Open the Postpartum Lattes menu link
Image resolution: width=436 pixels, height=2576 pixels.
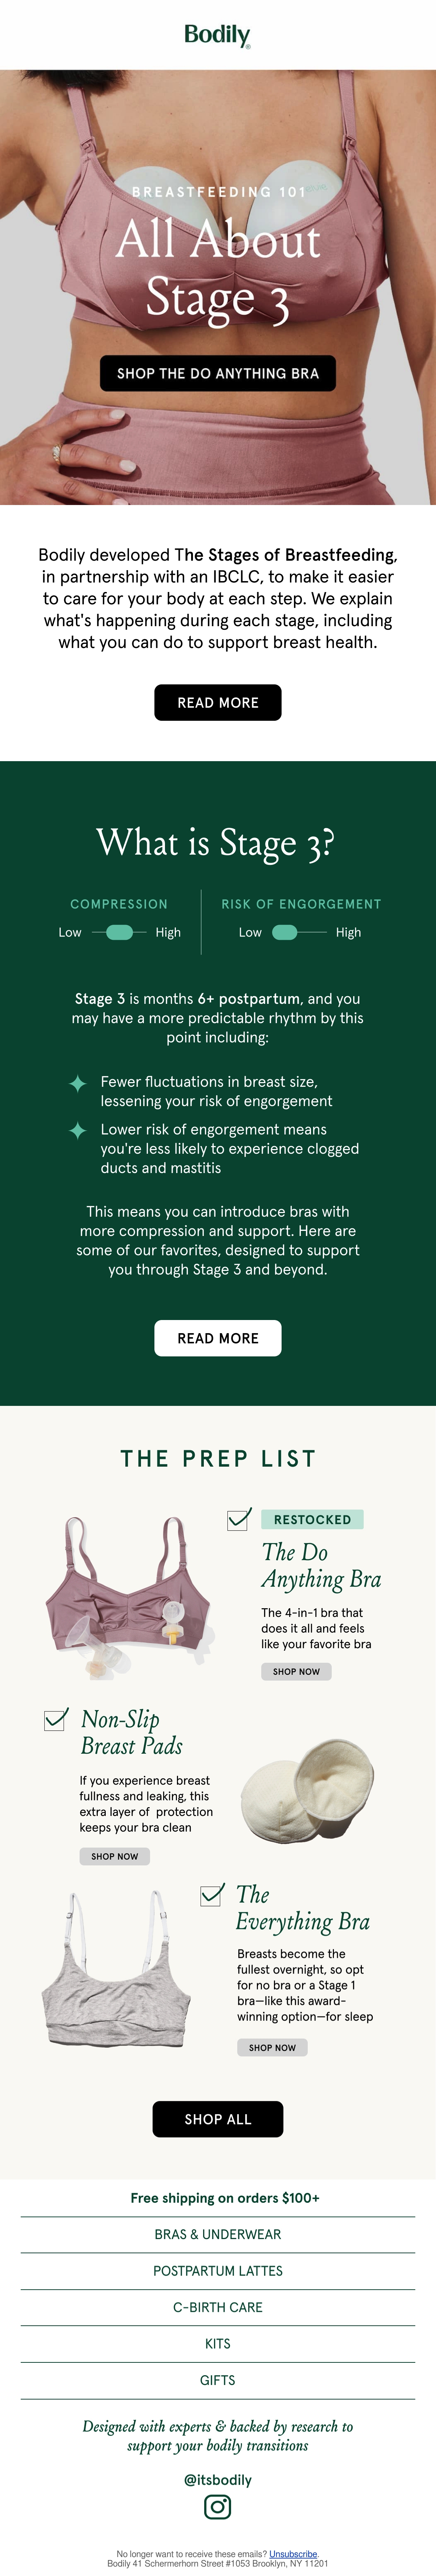218,2271
